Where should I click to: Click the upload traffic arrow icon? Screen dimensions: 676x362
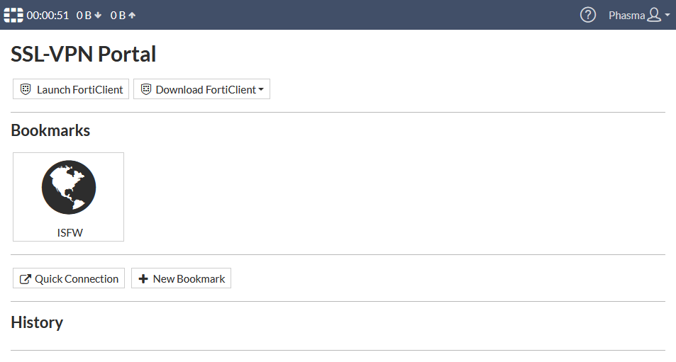tap(132, 16)
